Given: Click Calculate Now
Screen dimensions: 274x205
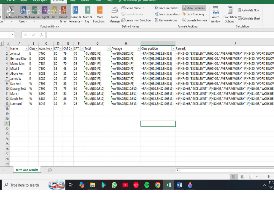Looking at the screenshot, I should 249,10.
